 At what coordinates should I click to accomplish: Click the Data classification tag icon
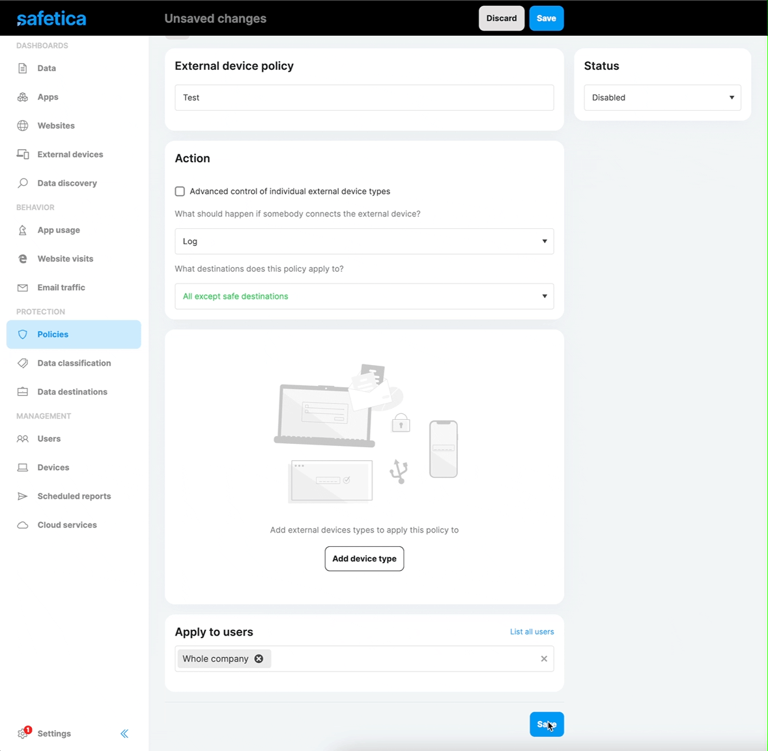[x=23, y=363]
